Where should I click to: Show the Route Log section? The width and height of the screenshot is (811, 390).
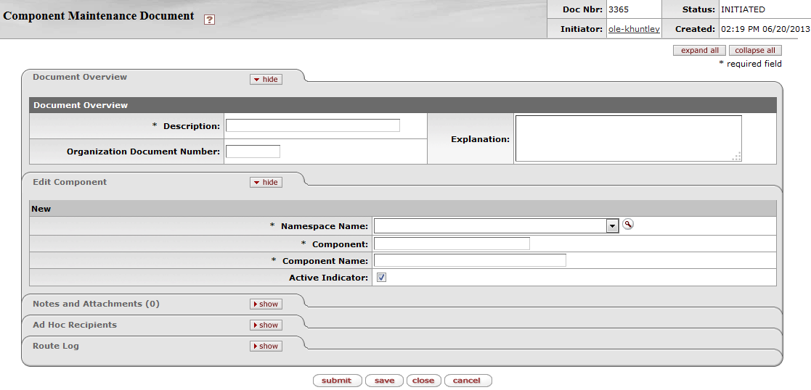[x=266, y=347]
